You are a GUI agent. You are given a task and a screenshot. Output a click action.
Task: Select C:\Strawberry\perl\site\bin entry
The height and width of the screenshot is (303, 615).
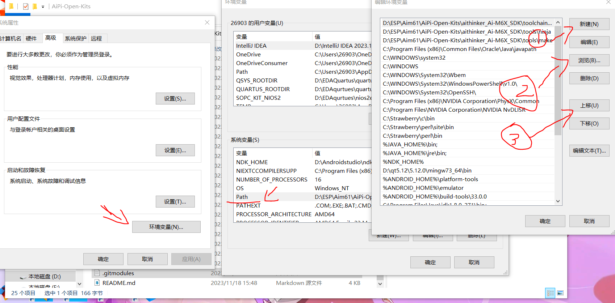(467, 127)
